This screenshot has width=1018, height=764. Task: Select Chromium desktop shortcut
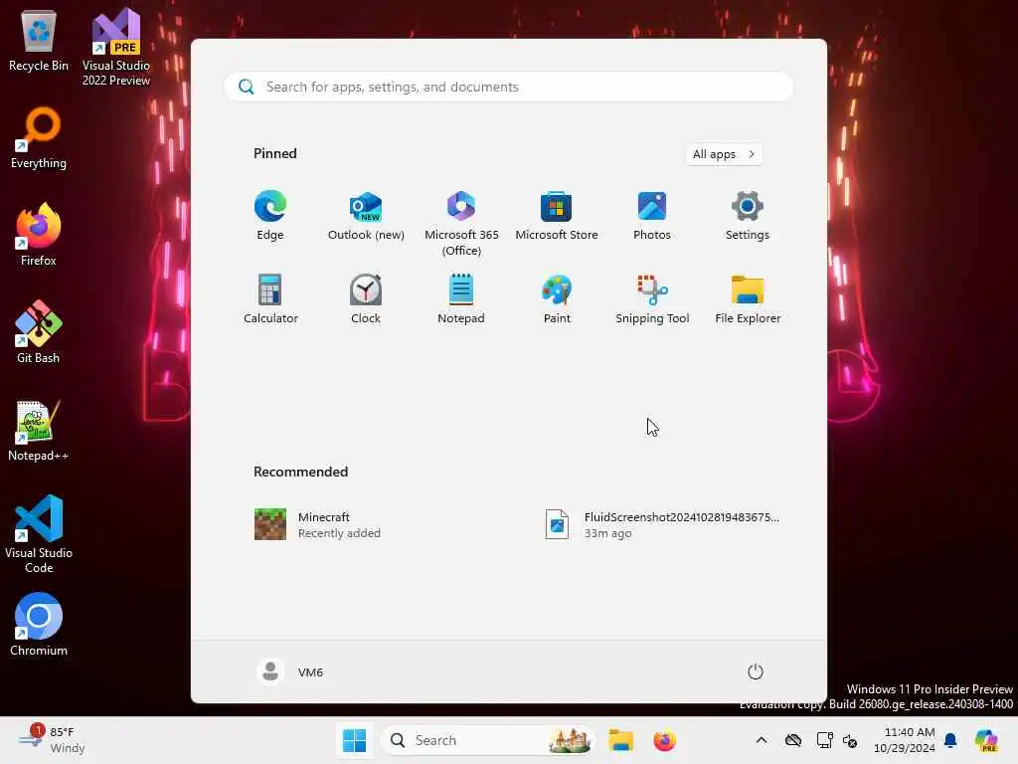tap(39, 625)
